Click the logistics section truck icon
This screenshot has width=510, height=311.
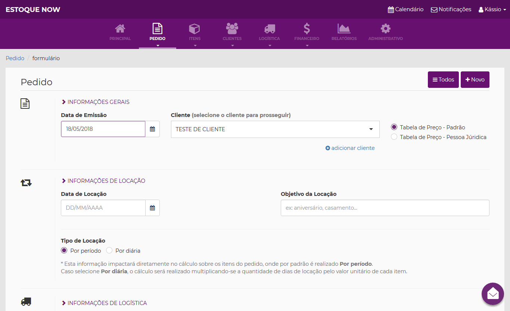coord(26,302)
